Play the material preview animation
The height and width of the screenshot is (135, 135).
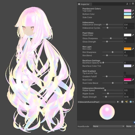point(118,102)
